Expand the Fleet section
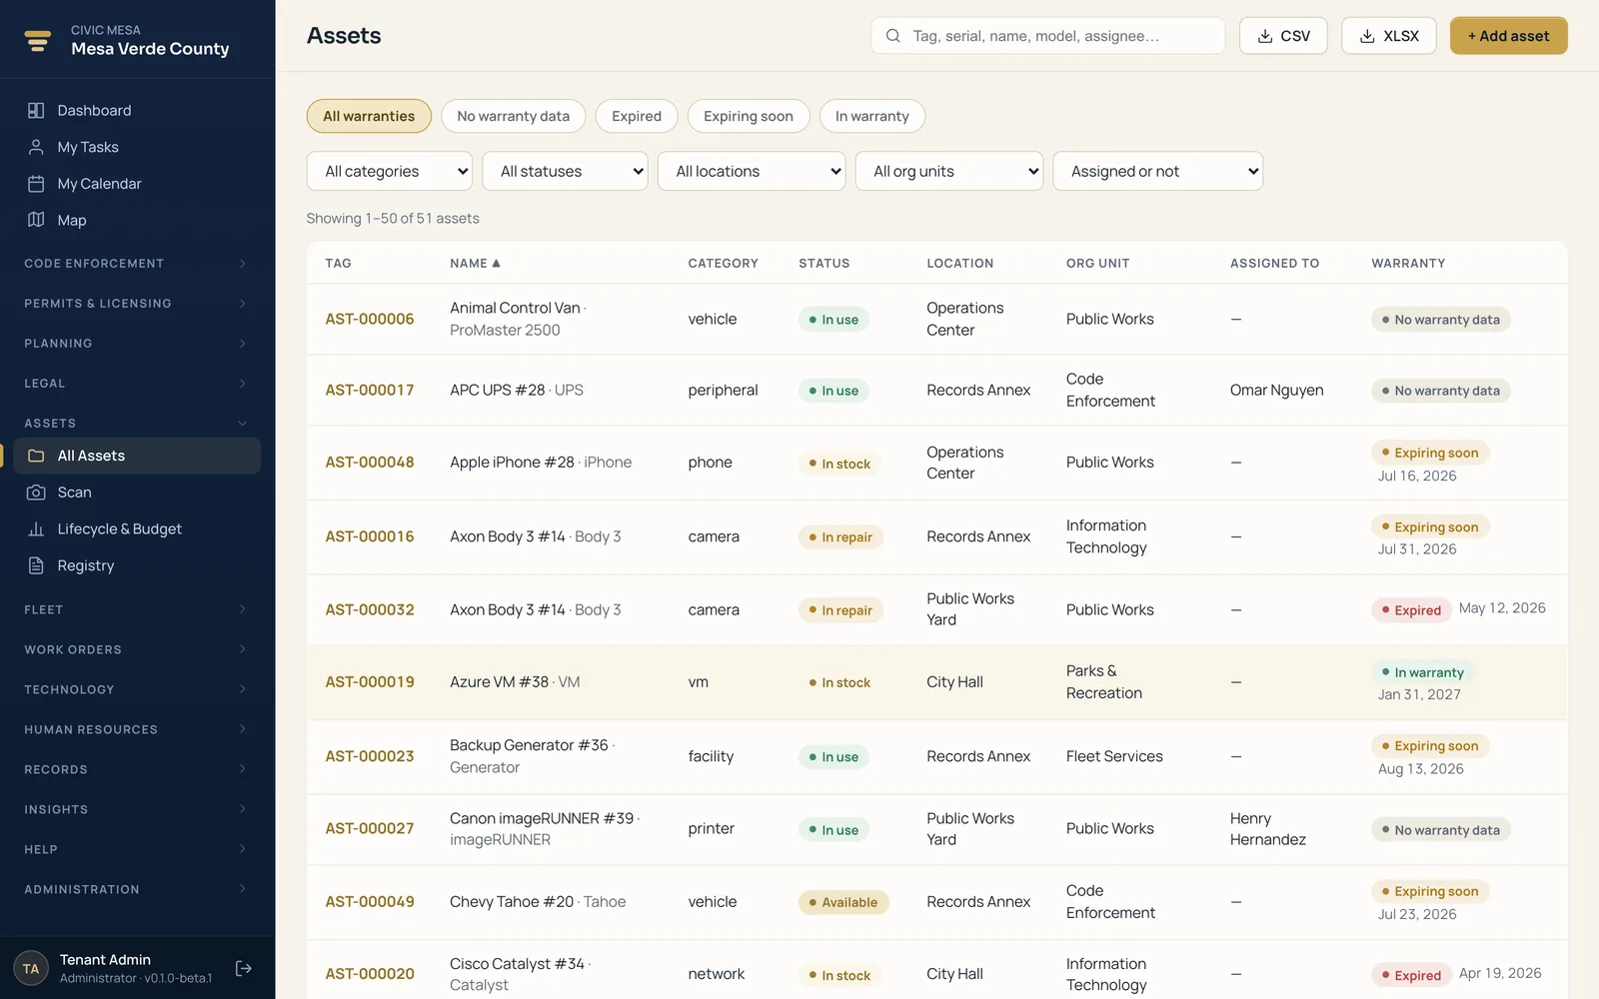 (x=137, y=609)
